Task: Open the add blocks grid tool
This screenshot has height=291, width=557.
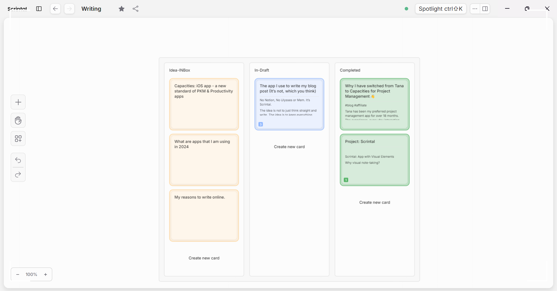Action: point(18,139)
